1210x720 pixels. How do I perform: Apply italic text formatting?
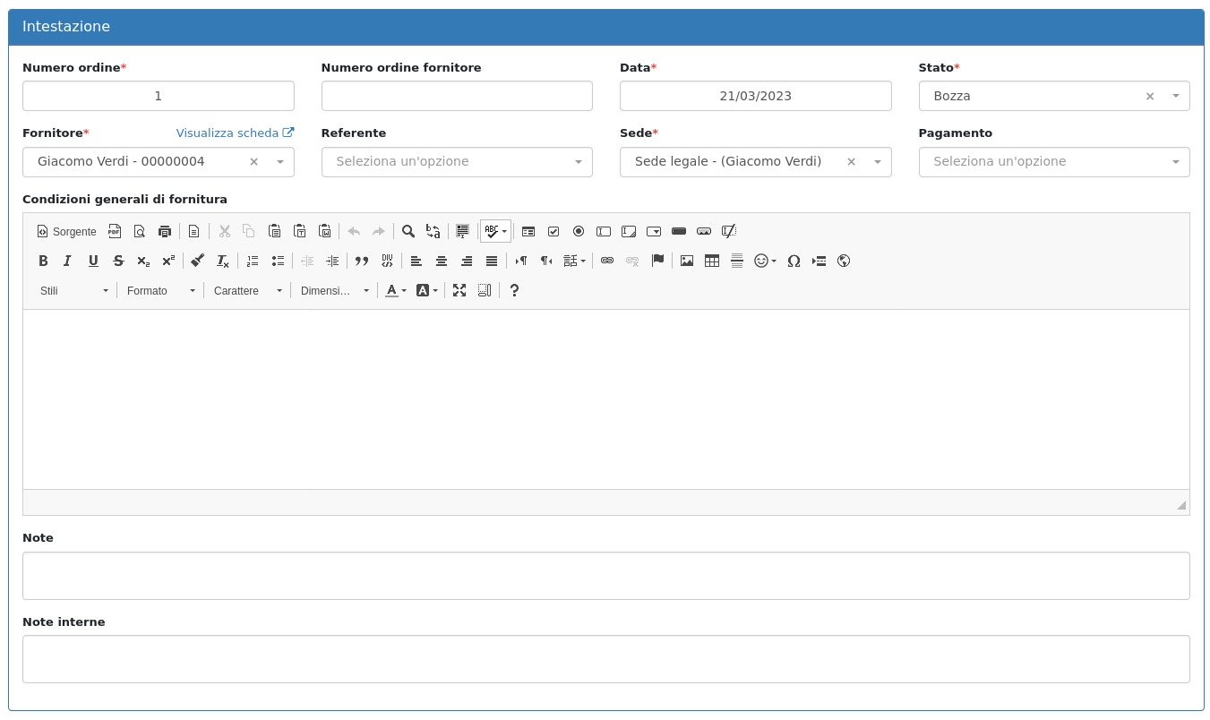(x=67, y=261)
